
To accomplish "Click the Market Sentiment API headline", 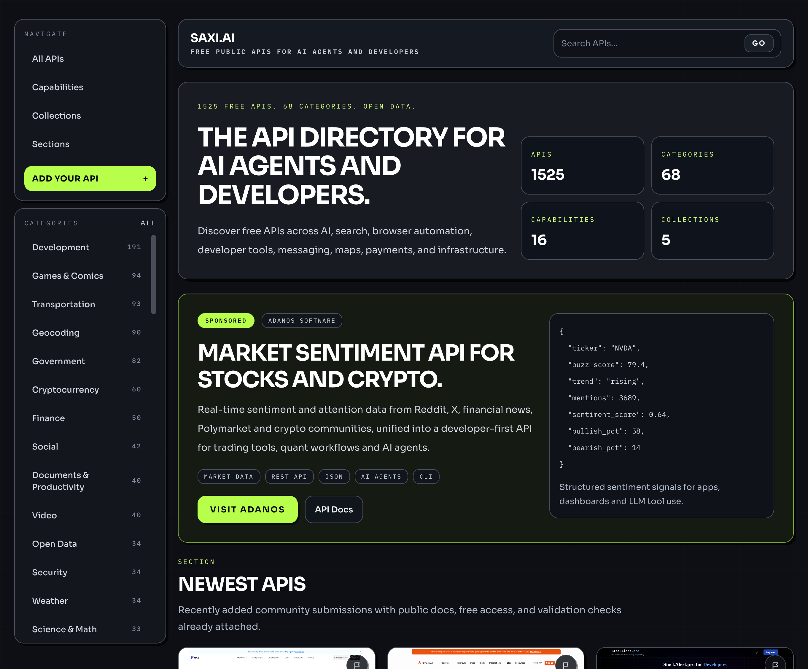I will coord(356,366).
